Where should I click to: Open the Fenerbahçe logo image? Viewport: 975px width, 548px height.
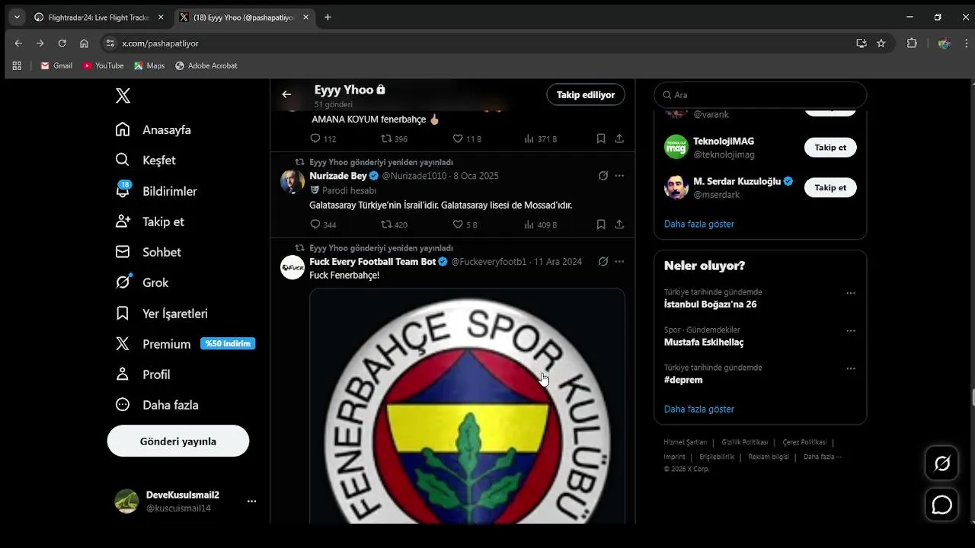pos(467,406)
